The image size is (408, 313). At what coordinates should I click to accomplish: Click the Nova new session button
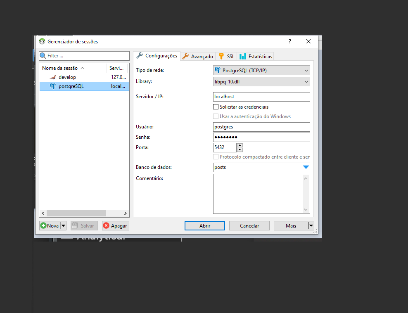(50, 225)
